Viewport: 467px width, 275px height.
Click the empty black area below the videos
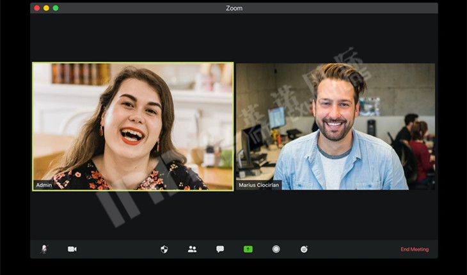click(234, 214)
